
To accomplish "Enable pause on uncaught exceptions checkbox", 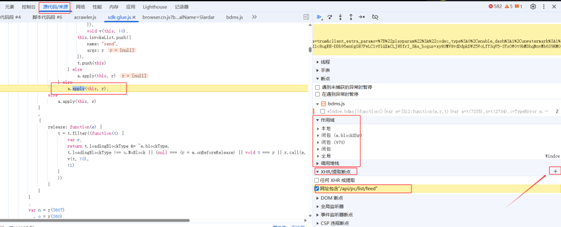I will click(318, 87).
